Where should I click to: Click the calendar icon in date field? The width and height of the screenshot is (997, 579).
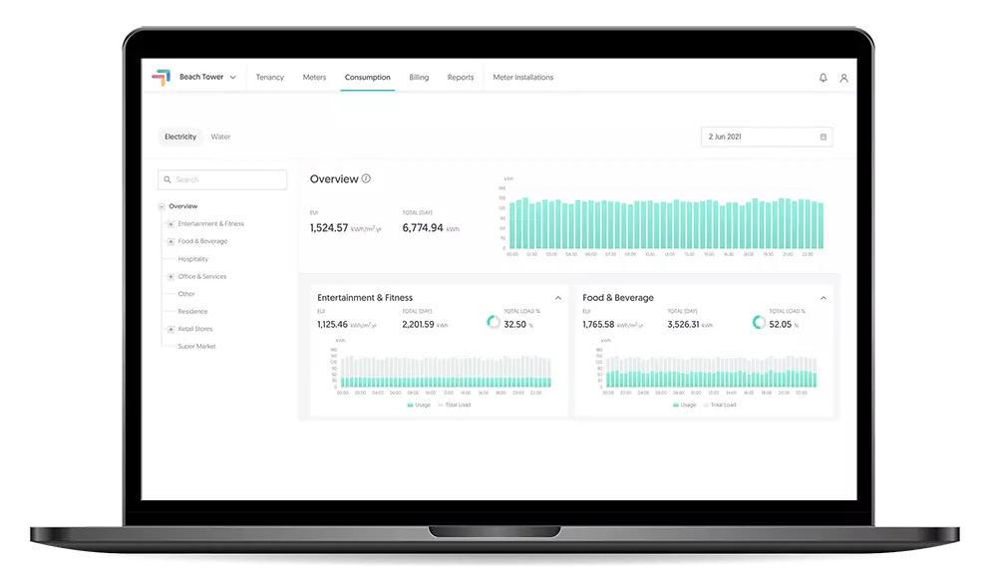tap(823, 137)
